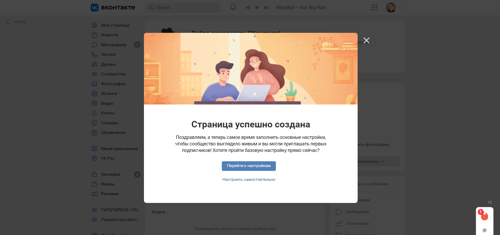Click the Сообщения bubble icon

pyautogui.click(x=339, y=212)
